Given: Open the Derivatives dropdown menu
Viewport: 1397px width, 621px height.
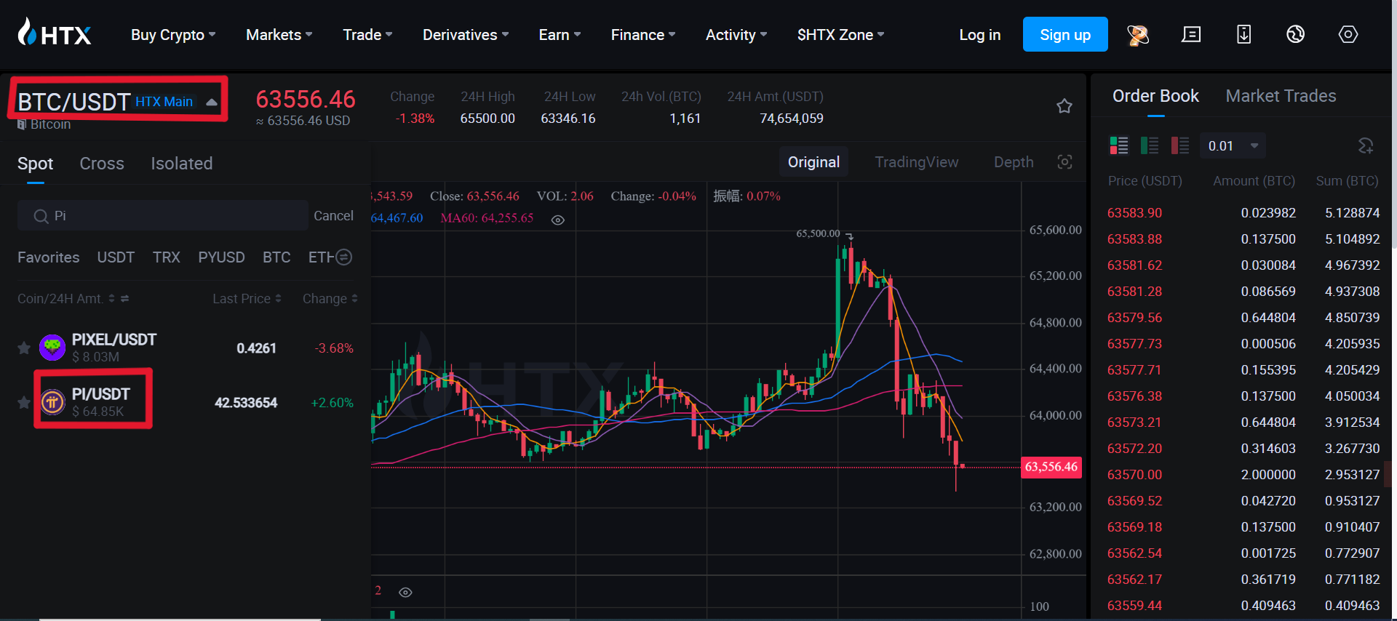Looking at the screenshot, I should (x=466, y=35).
